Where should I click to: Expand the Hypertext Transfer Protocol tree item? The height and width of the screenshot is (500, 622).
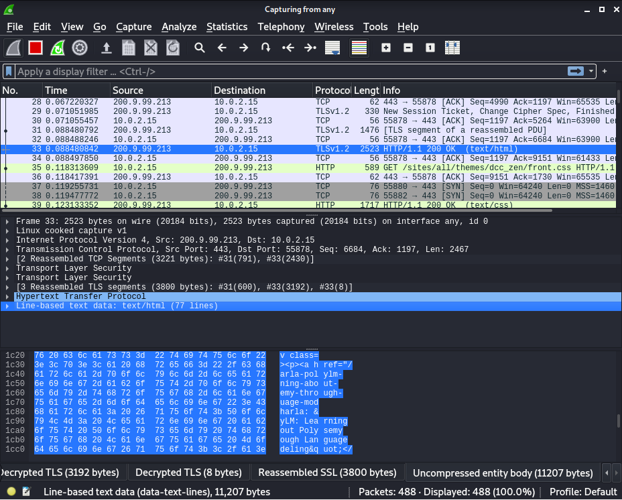7,296
